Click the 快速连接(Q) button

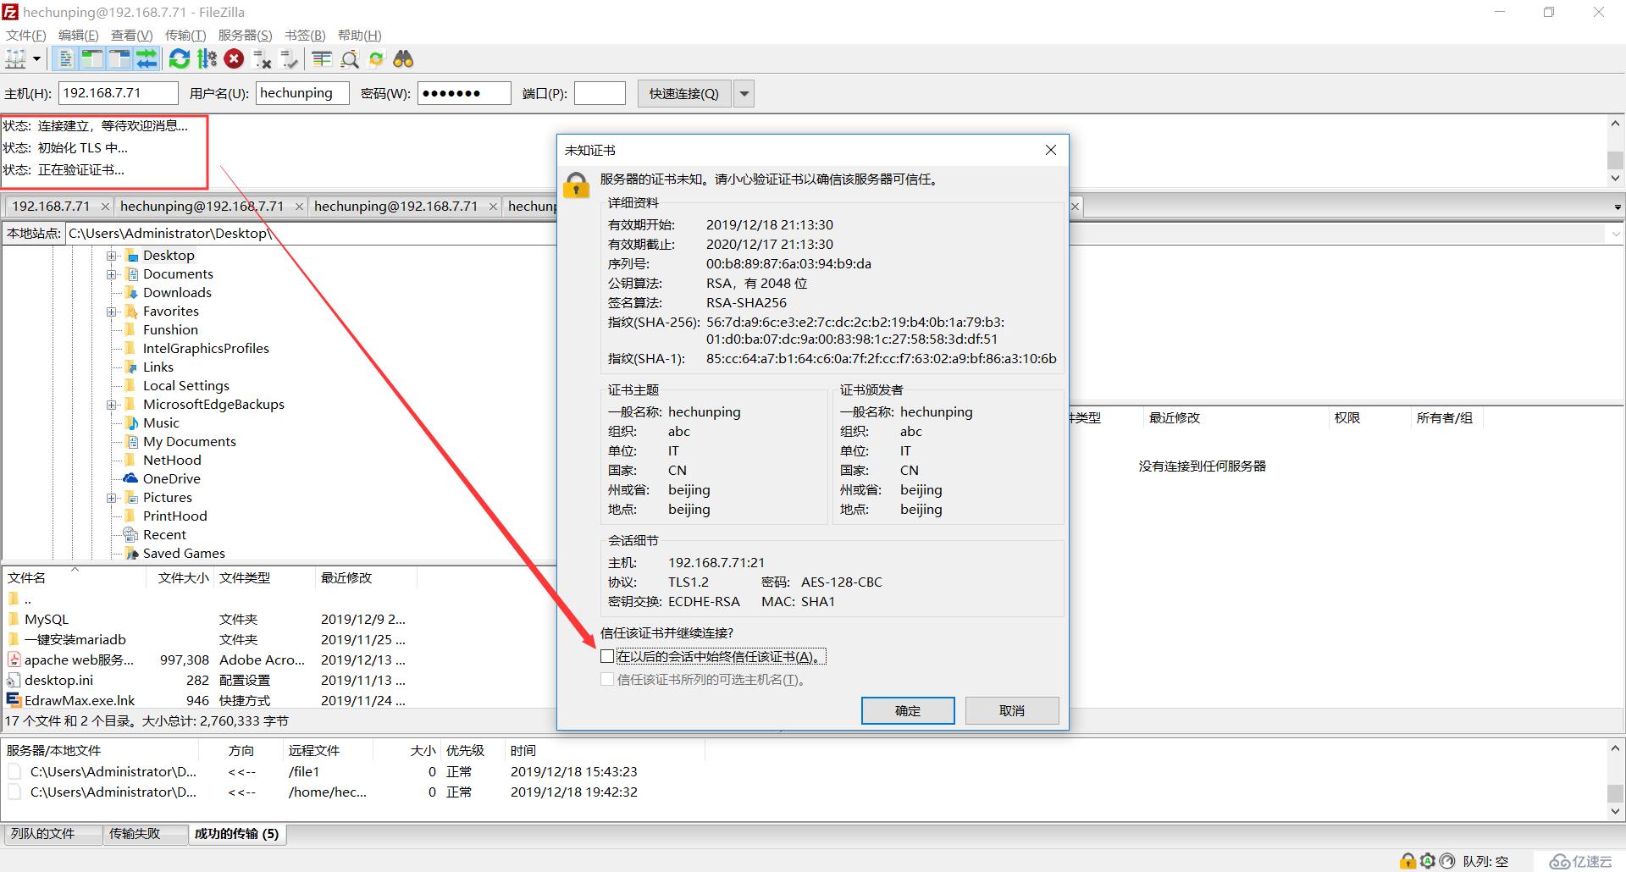[683, 94]
